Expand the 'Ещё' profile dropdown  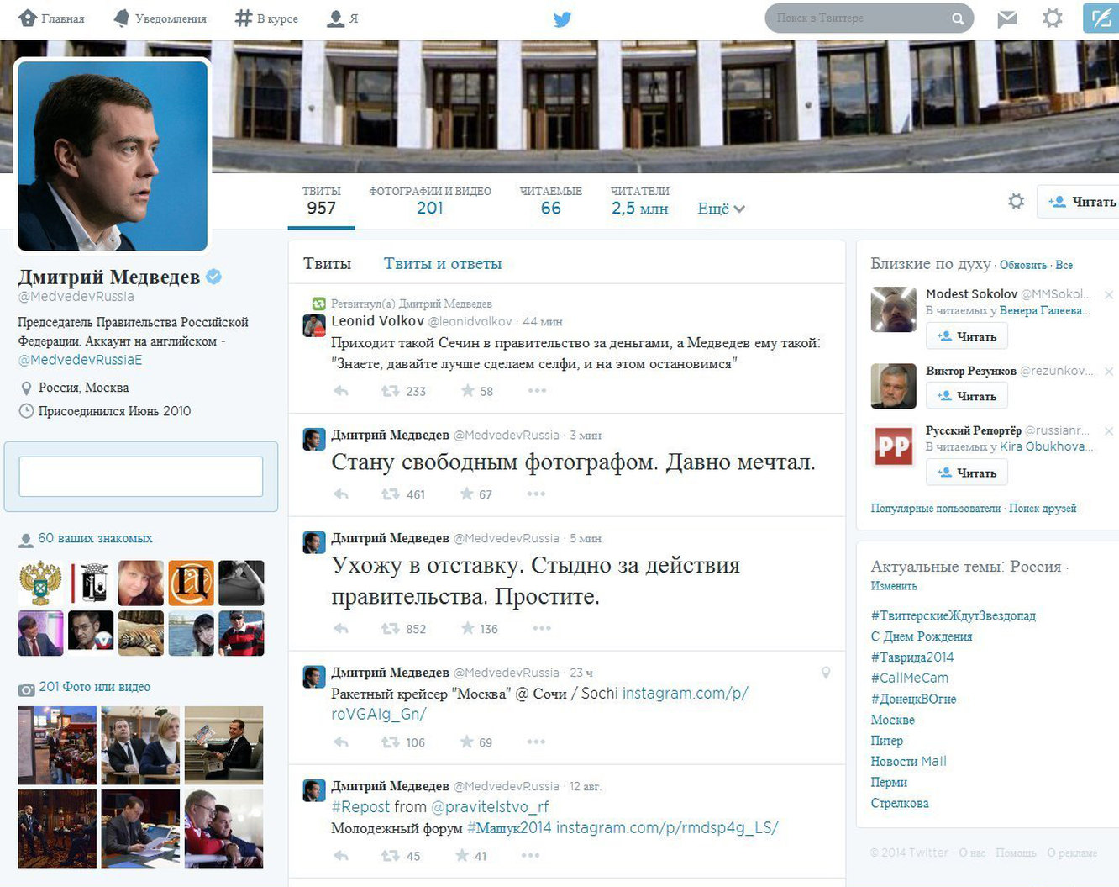[721, 209]
